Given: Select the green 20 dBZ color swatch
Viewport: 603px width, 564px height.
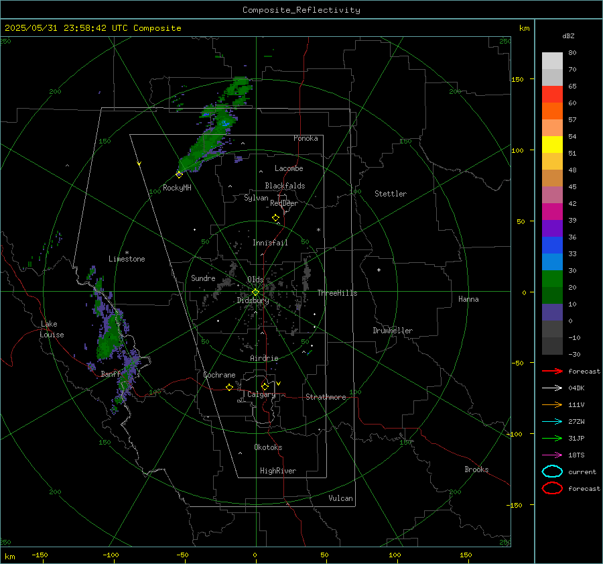Looking at the screenshot, I should [x=552, y=279].
